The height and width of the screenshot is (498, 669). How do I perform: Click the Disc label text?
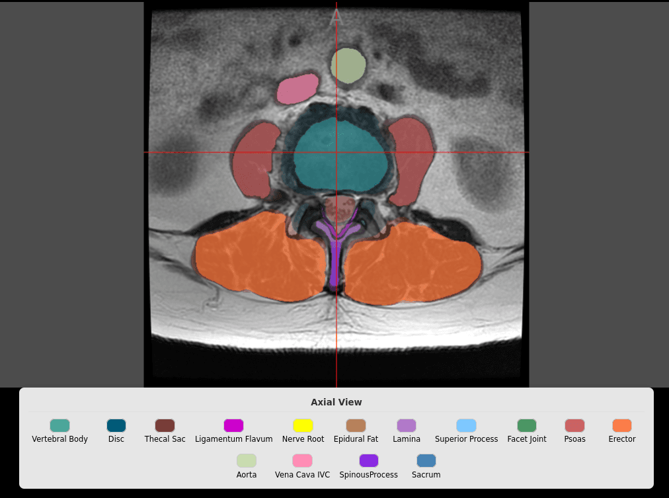tap(116, 438)
